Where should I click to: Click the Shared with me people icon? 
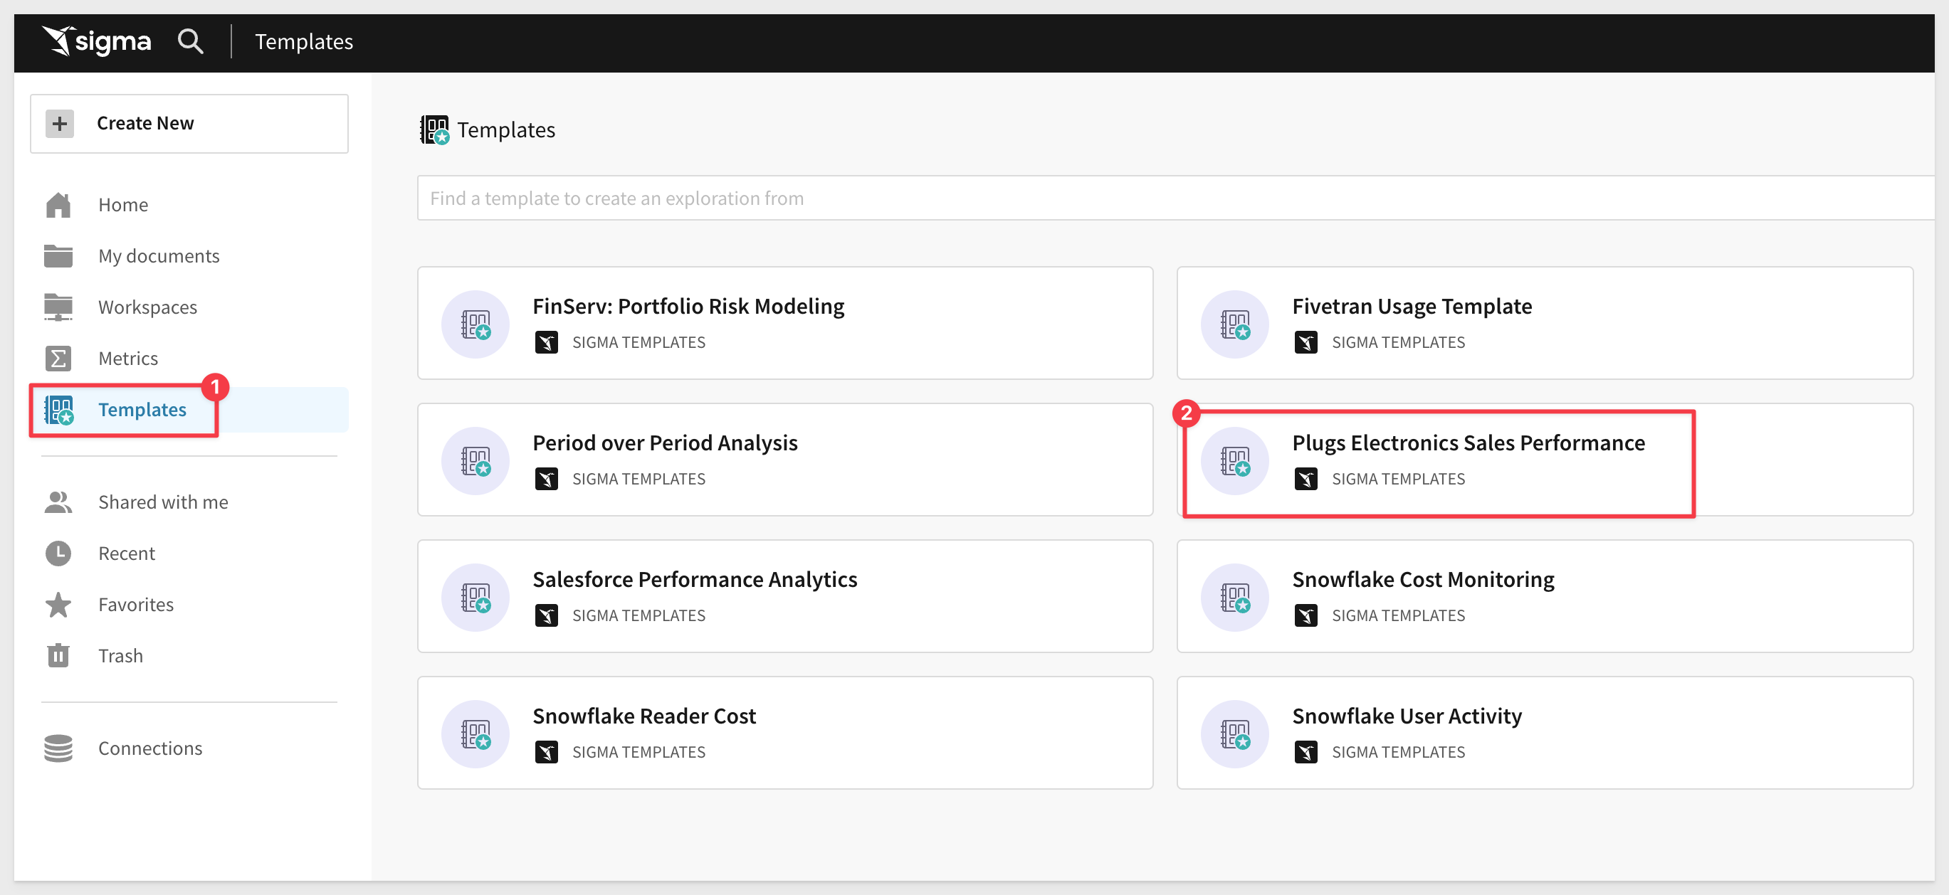[58, 503]
